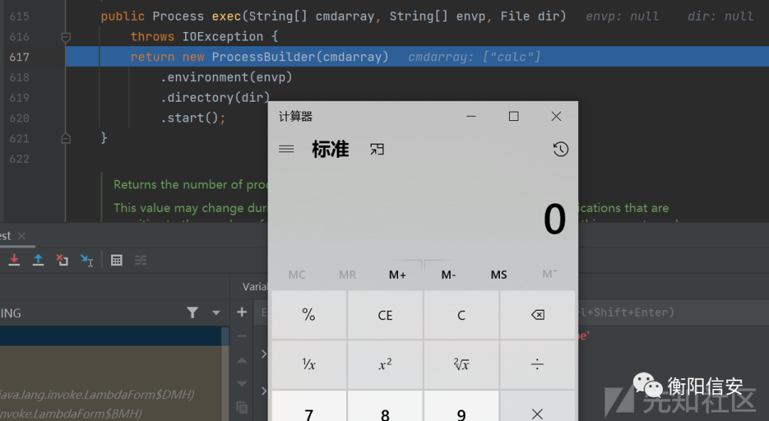
Task: Click the 'IOException' text on line 616
Action: point(223,36)
